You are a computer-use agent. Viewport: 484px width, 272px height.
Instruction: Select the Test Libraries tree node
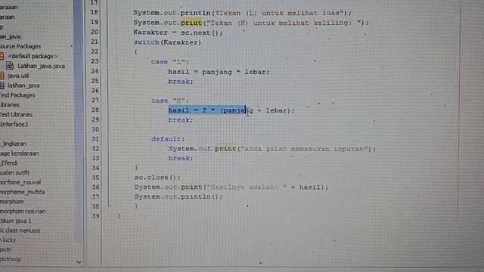[16, 114]
